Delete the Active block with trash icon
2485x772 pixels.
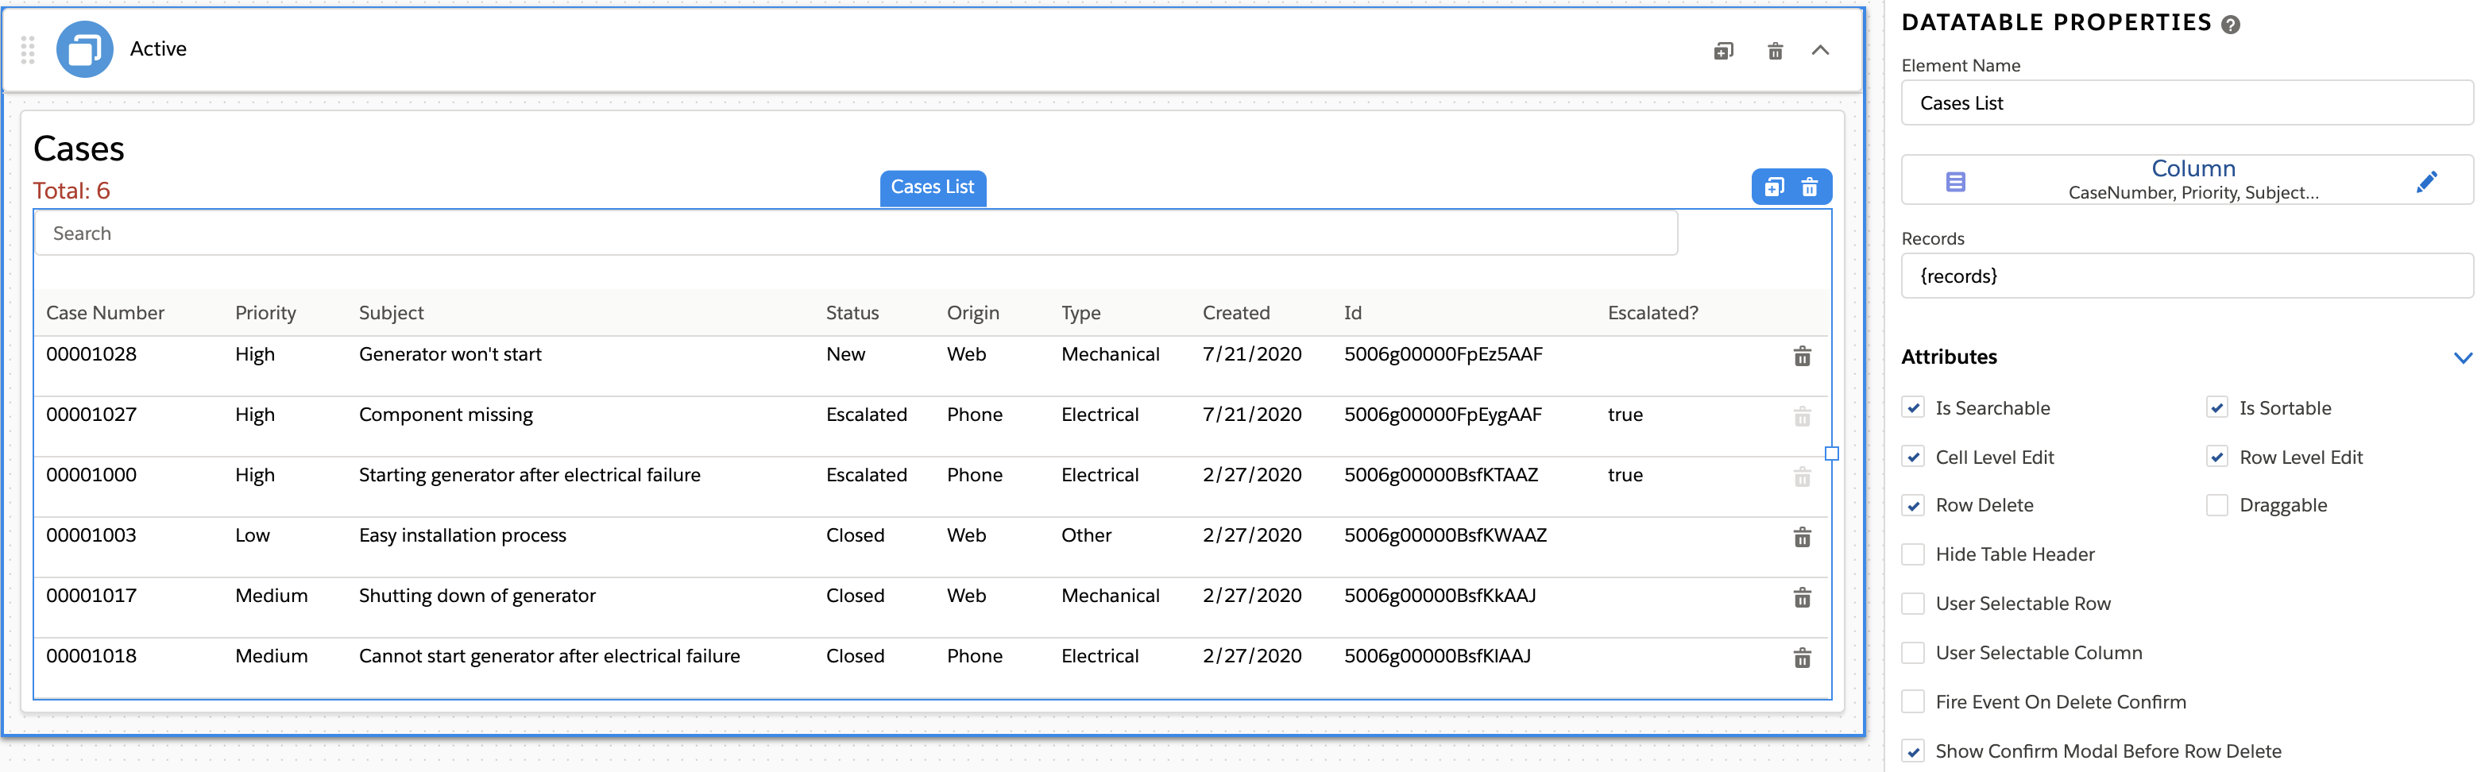[1775, 50]
